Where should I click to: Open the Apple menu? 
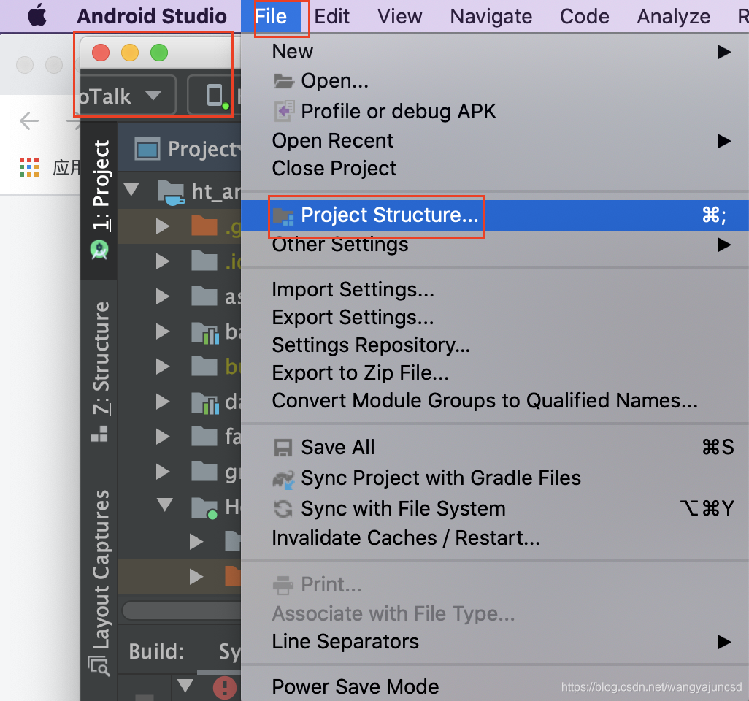[x=37, y=15]
